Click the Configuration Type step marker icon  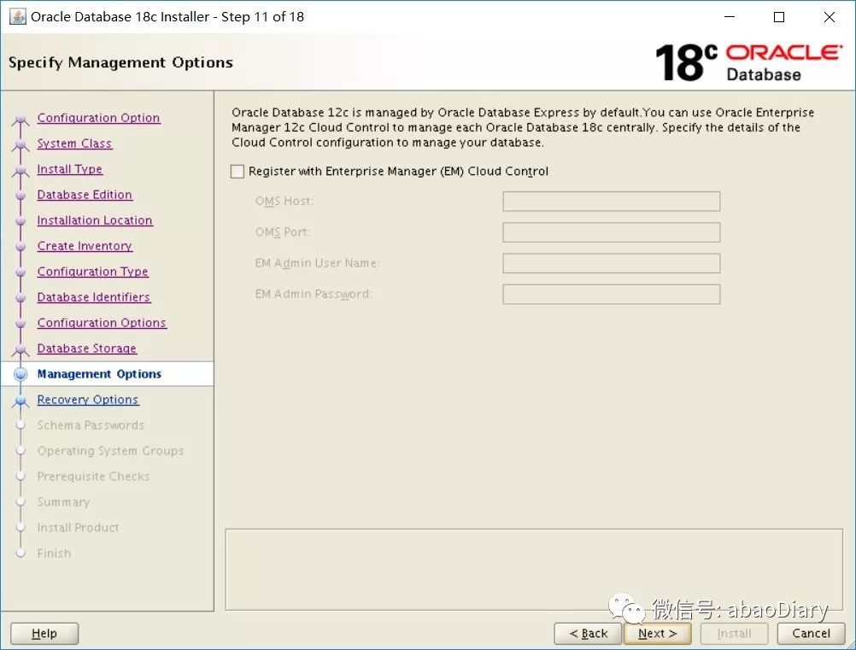click(x=21, y=272)
